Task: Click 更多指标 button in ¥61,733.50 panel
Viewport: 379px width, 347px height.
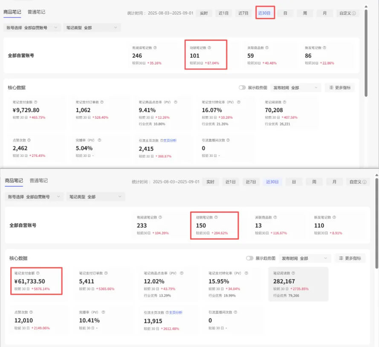Action: click(350, 258)
